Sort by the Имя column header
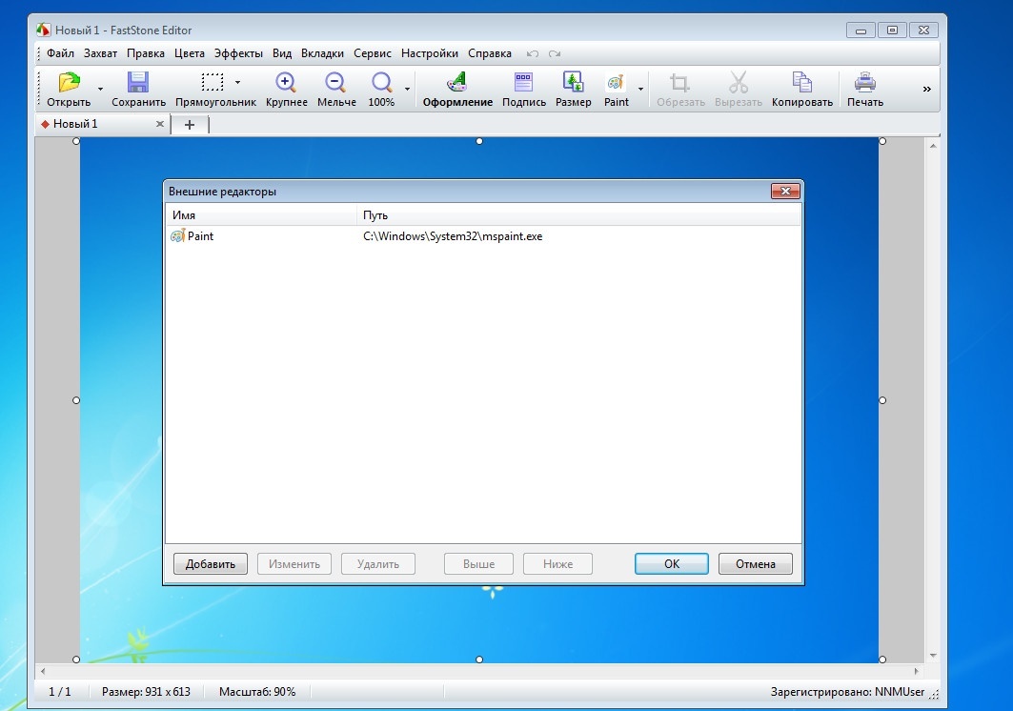 [261, 215]
